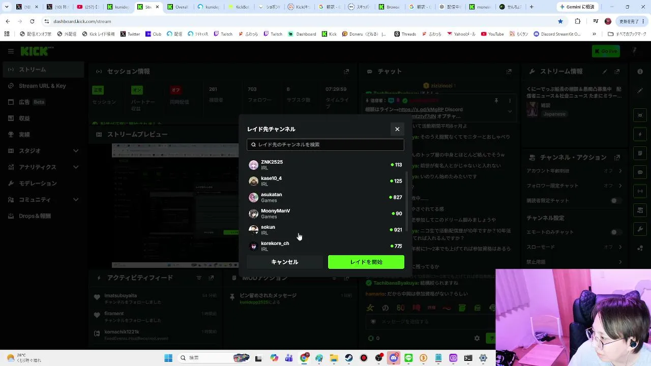Pick sokun from the raid list
This screenshot has width=651, height=366.
point(325,230)
